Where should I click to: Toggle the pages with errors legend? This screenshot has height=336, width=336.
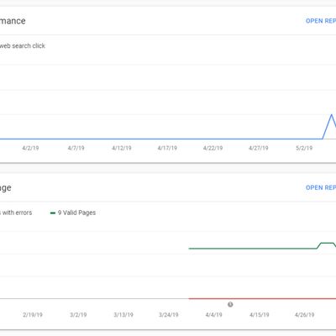[x=16, y=213]
